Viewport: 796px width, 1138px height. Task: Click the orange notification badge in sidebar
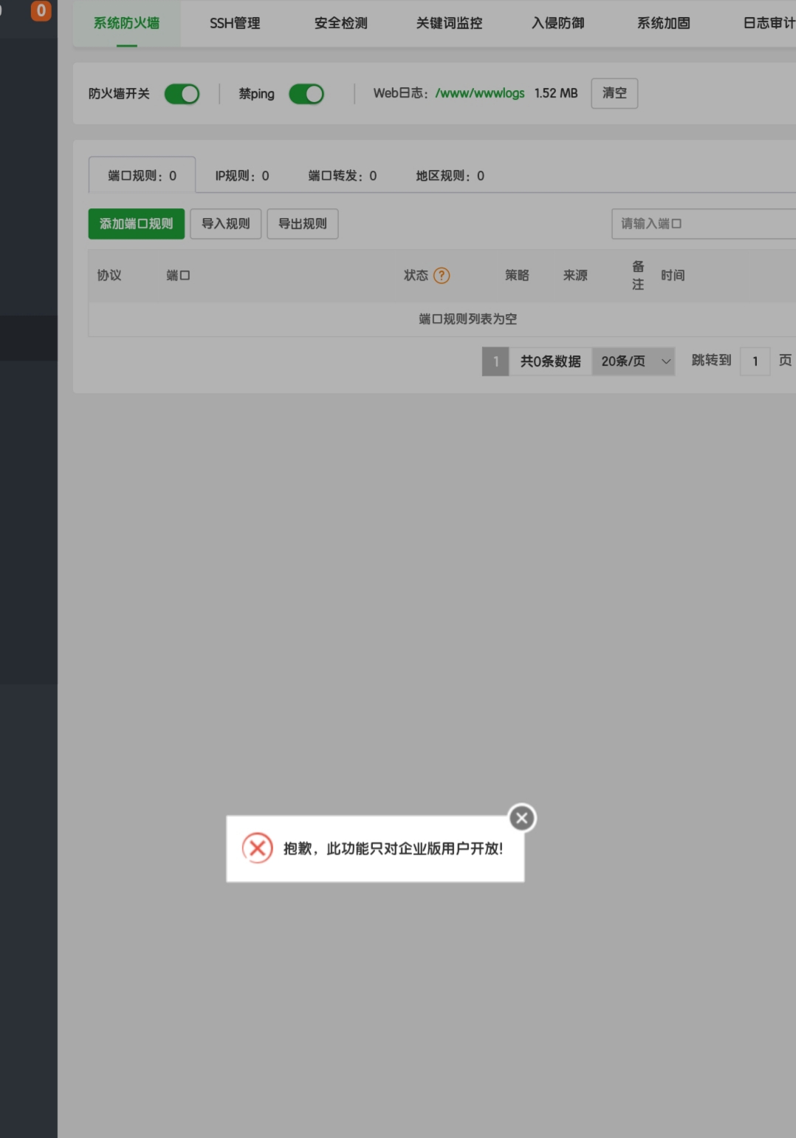tap(41, 11)
